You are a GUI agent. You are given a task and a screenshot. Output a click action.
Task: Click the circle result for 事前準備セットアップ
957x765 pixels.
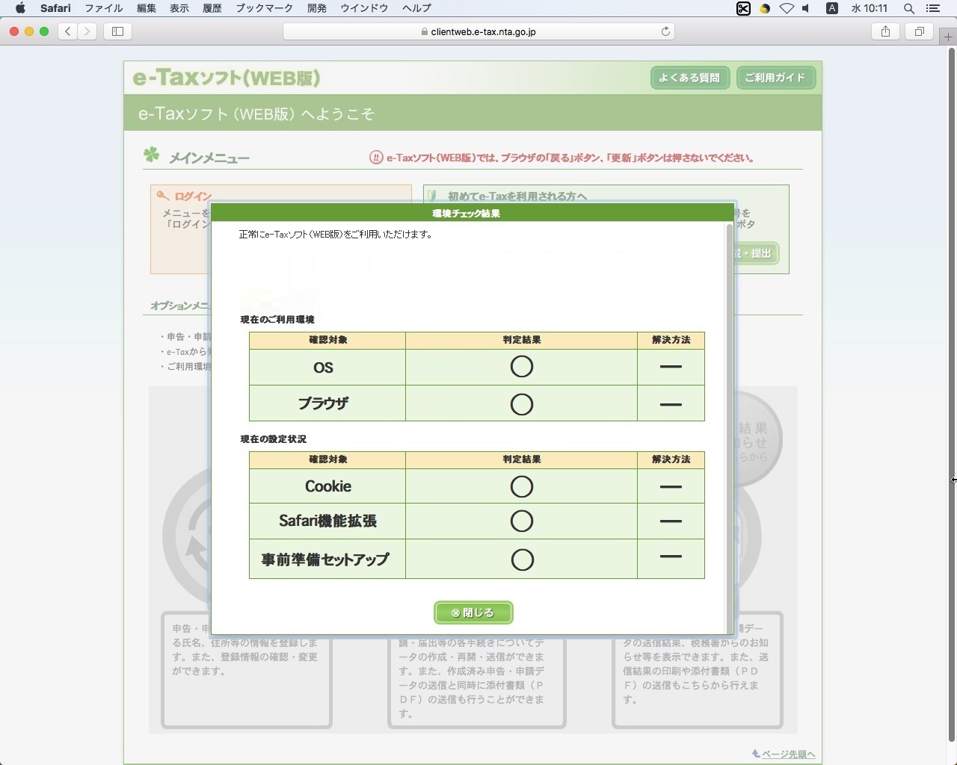click(522, 560)
